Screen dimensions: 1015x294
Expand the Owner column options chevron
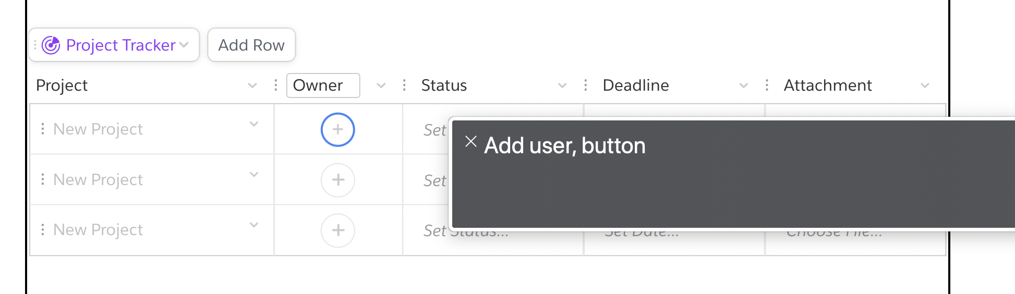click(381, 85)
